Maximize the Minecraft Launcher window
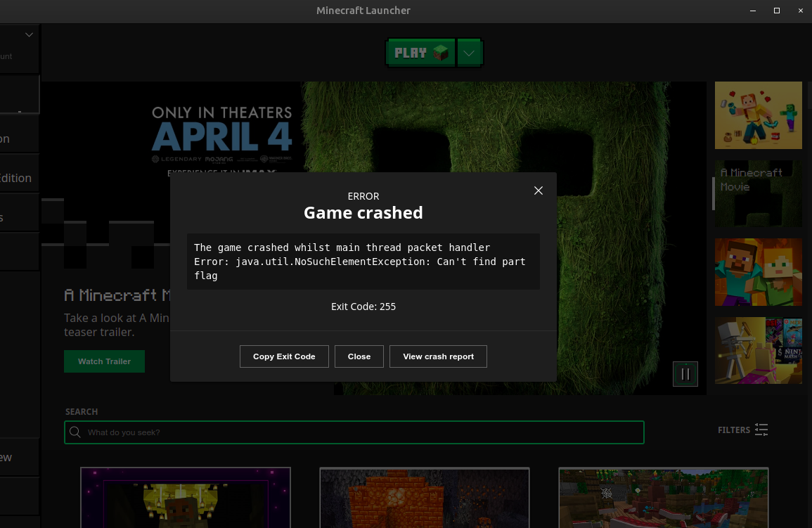The image size is (812, 528). coord(777,11)
